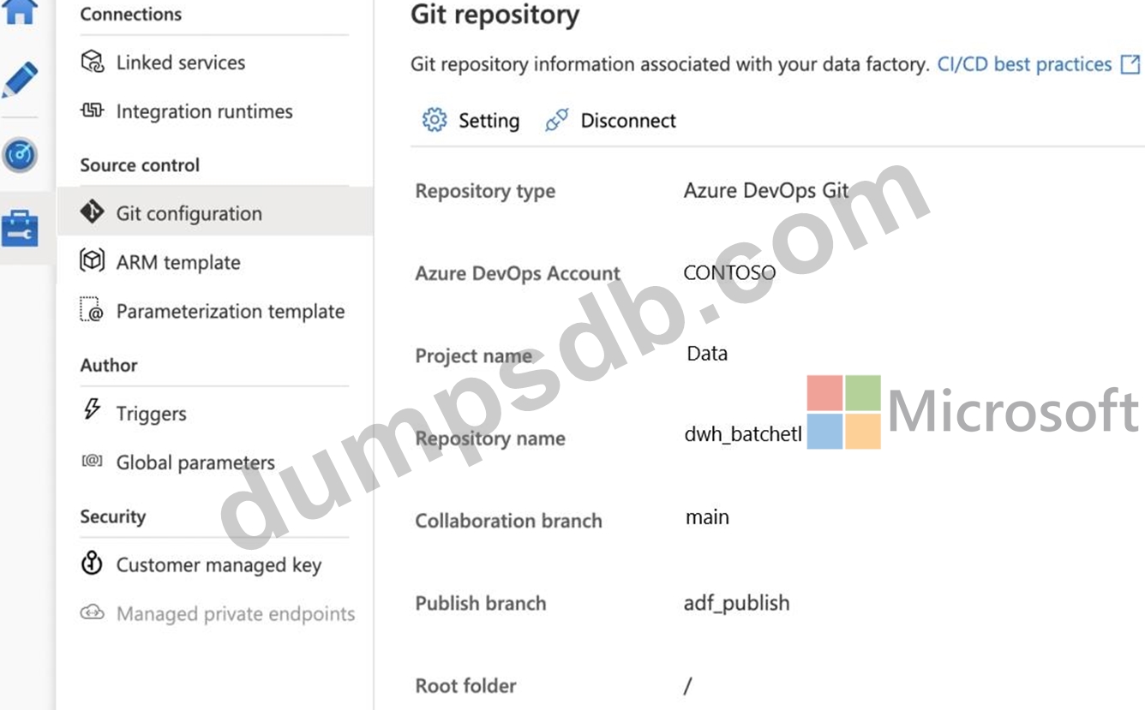Select Managed private endpoints item

click(235, 613)
